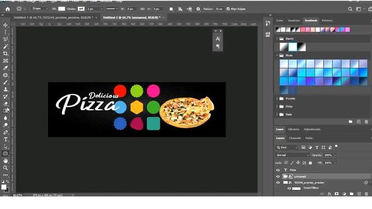Open the Paragraph panel icon

click(217, 46)
